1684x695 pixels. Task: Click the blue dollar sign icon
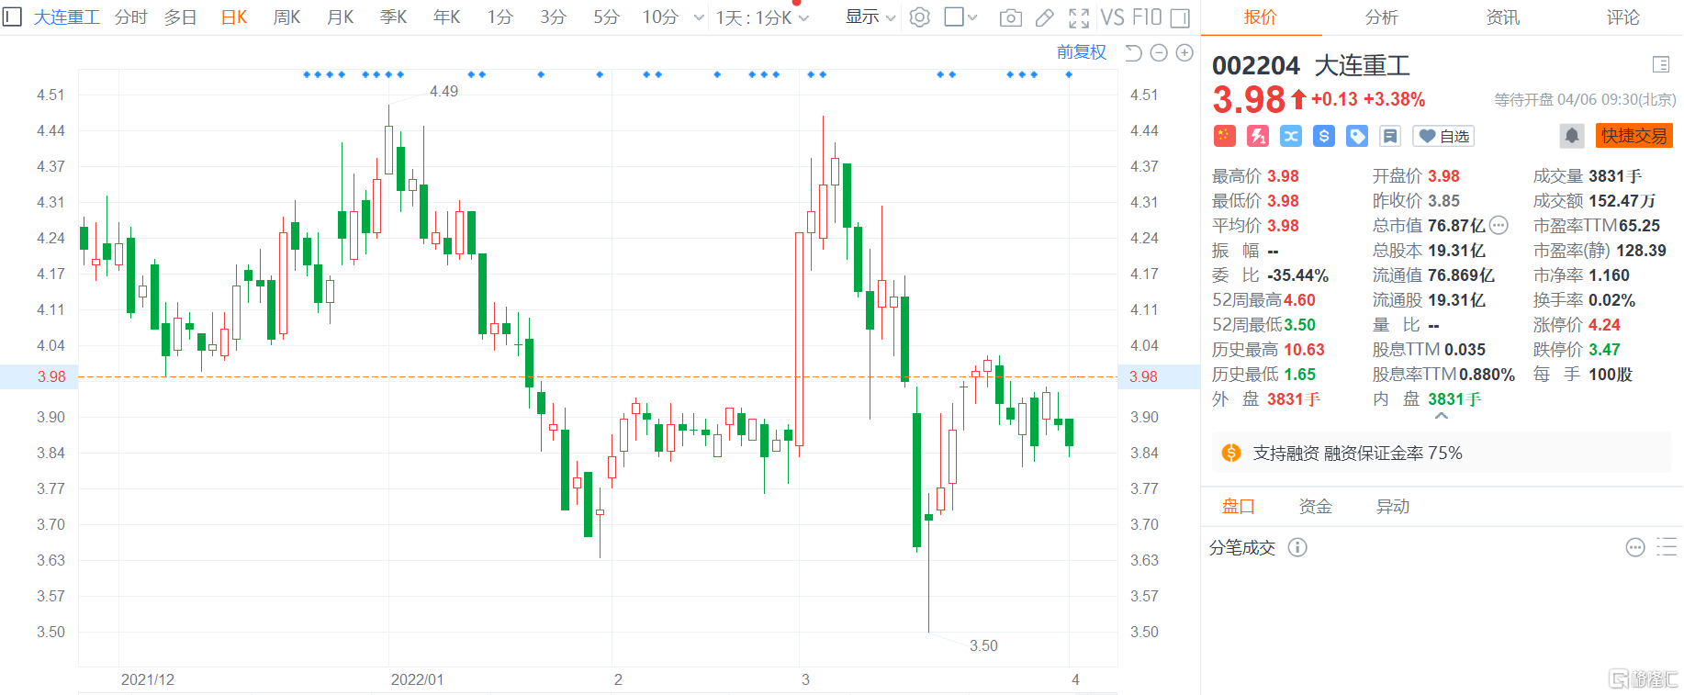pyautogui.click(x=1324, y=136)
